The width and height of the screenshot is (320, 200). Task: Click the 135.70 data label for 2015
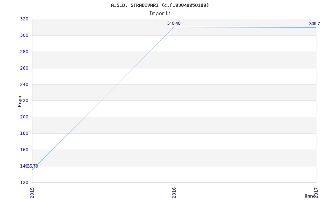pyautogui.click(x=32, y=166)
